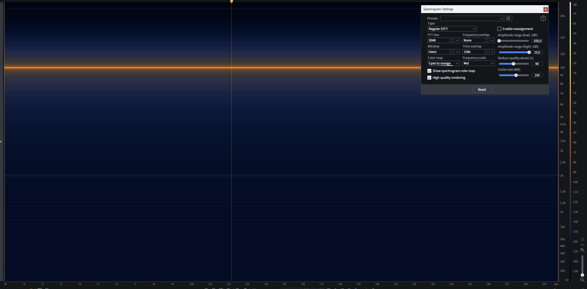The height and width of the screenshot is (289, 587).
Task: Step Window type down with arrow
Action: [452, 53]
